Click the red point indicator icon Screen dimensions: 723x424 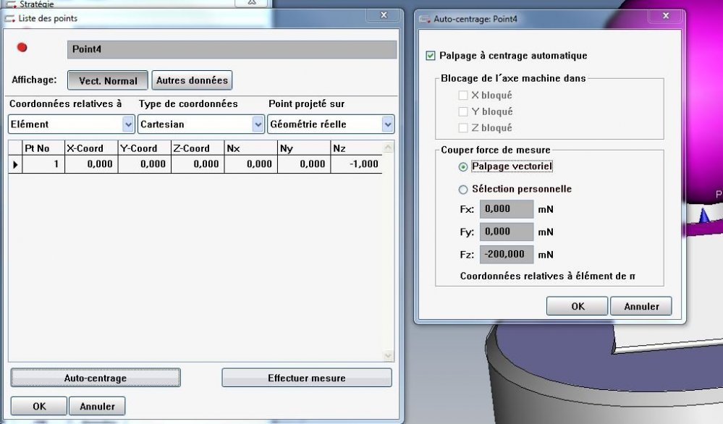pos(22,48)
